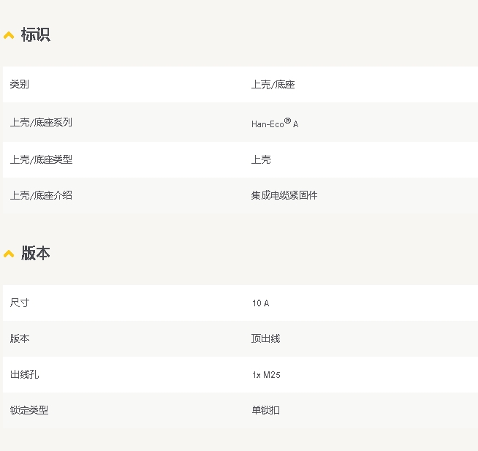Click the 标识 section heading
Viewport: 478px width, 451px height.
(x=35, y=34)
